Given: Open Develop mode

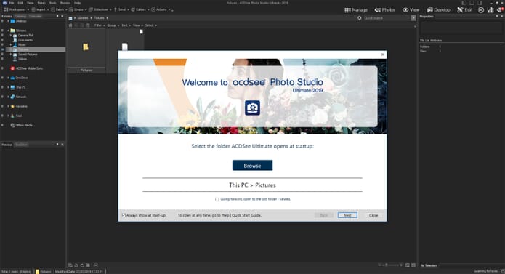Looking at the screenshot, I should pyautogui.click(x=438, y=10).
